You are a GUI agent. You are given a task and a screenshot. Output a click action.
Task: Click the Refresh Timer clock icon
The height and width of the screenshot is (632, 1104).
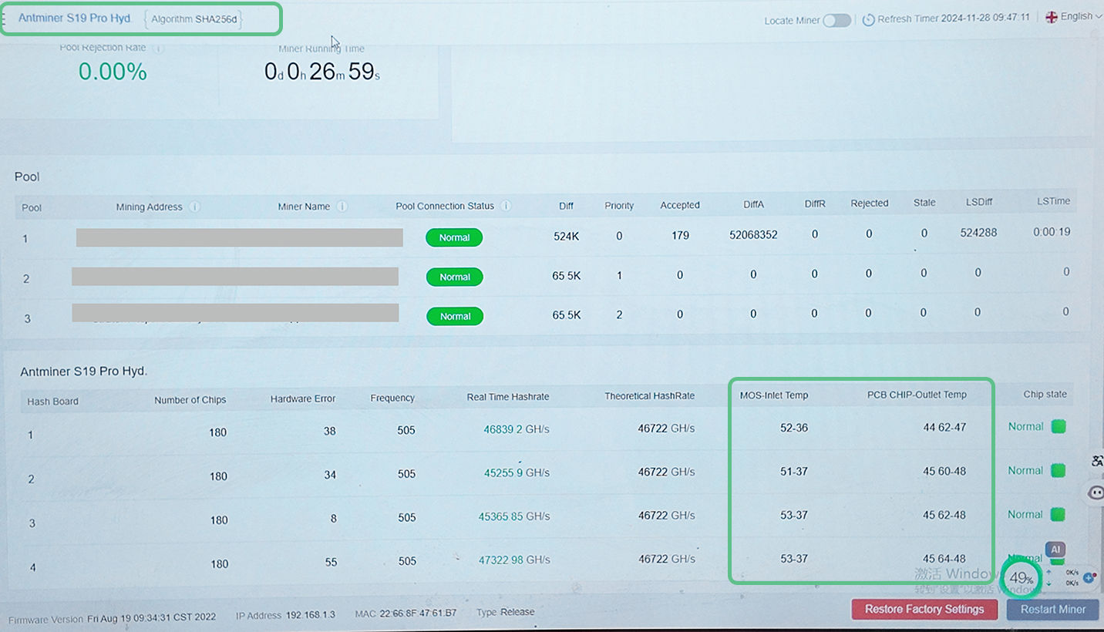(x=868, y=20)
